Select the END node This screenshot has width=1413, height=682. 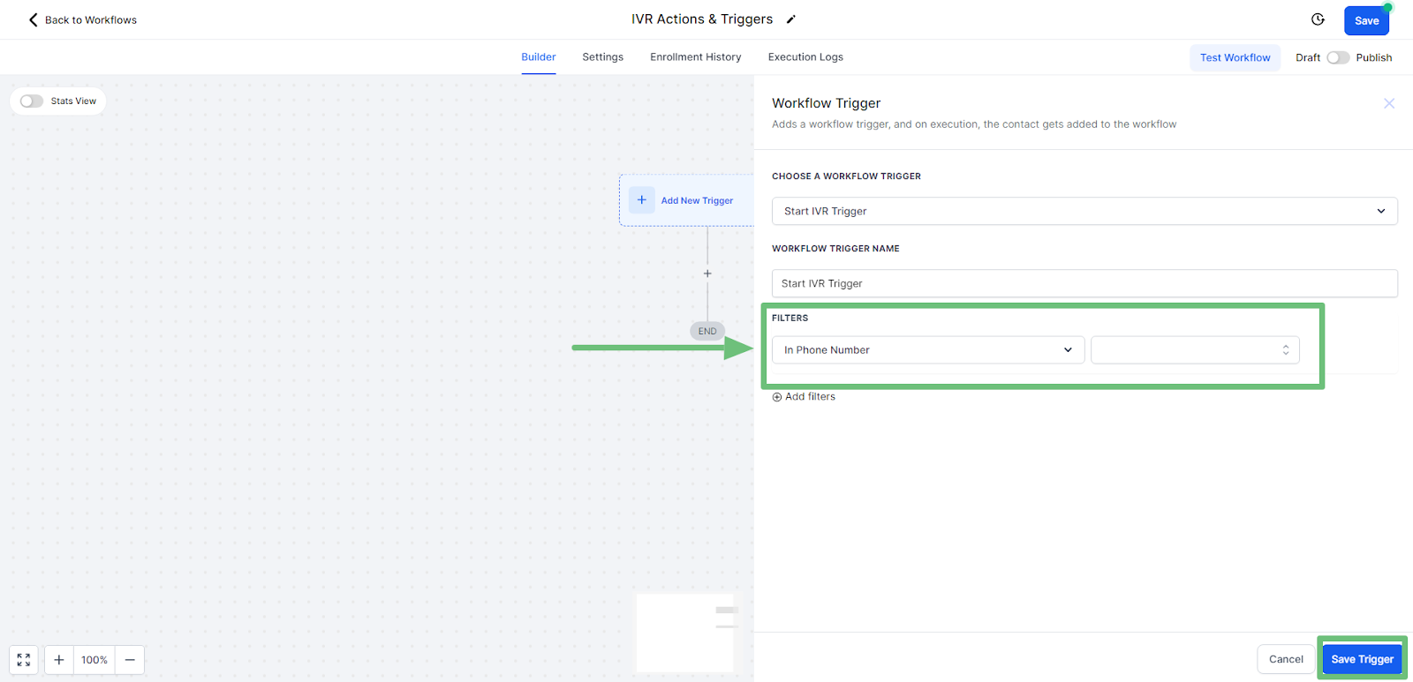coord(707,331)
